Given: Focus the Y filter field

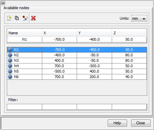Looking at the screenshot, I should point(94,107).
